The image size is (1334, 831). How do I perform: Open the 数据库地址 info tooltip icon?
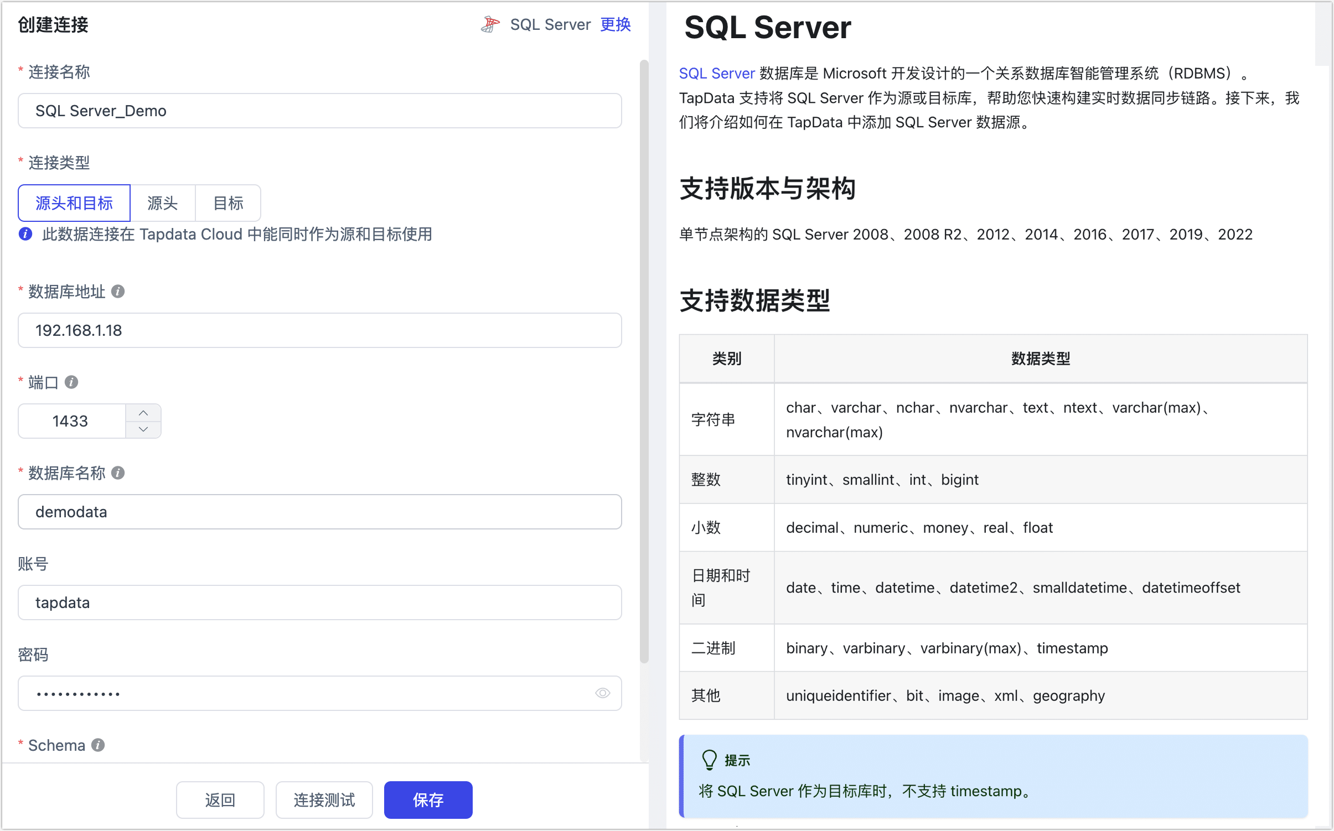[118, 291]
